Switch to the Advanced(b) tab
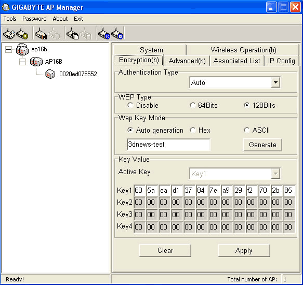The width and height of the screenshot is (303, 285). pos(187,61)
